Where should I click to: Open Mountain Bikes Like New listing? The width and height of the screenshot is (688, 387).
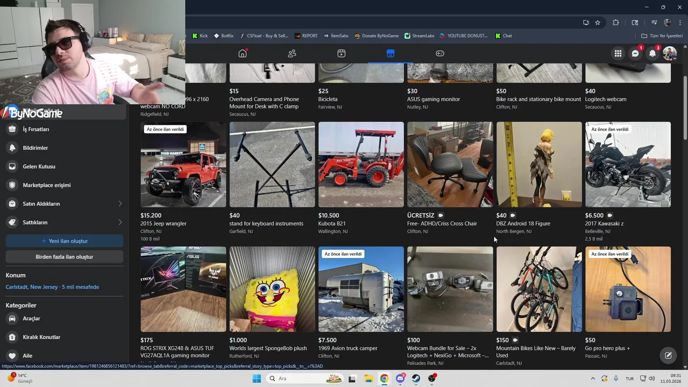click(539, 289)
